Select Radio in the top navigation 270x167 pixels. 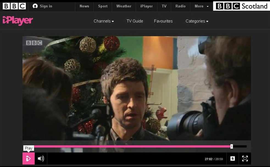click(180, 6)
